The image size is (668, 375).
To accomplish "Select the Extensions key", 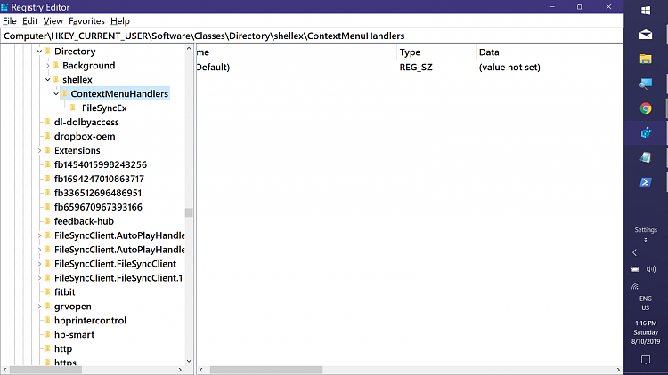I will (x=77, y=150).
